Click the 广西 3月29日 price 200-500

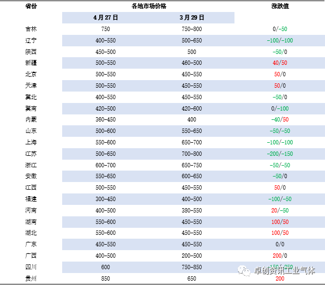192,256
